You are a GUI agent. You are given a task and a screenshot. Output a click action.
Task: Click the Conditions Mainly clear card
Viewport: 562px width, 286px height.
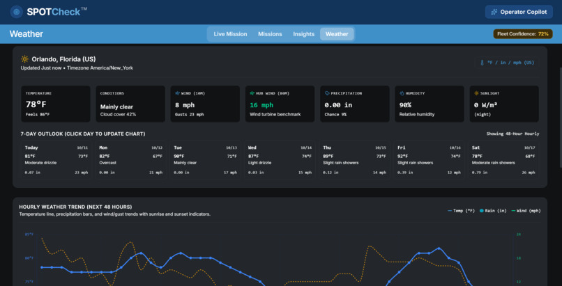[x=130, y=104]
